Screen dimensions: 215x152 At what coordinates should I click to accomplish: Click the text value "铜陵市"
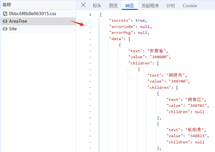[x=176, y=75]
